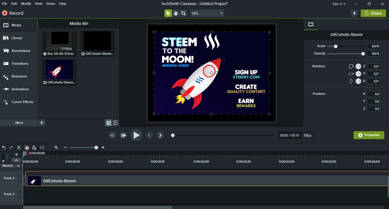Open the Behaviors panel
Image resolution: width=389 pixels, height=209 pixels.
19,76
